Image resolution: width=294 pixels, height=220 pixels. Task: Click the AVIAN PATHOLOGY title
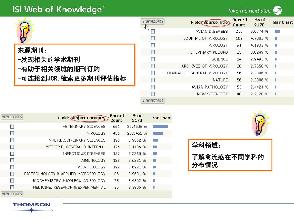210,87
